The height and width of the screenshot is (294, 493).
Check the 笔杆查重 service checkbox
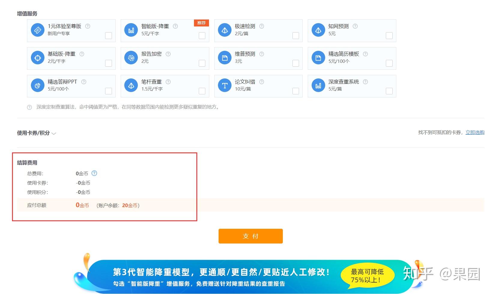click(x=202, y=91)
